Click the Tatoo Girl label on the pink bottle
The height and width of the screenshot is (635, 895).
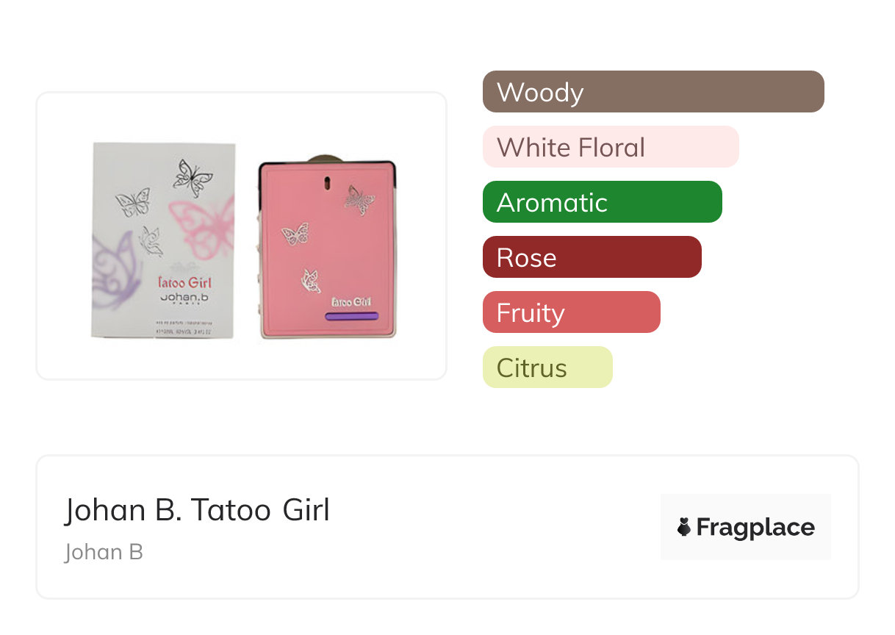(x=351, y=301)
